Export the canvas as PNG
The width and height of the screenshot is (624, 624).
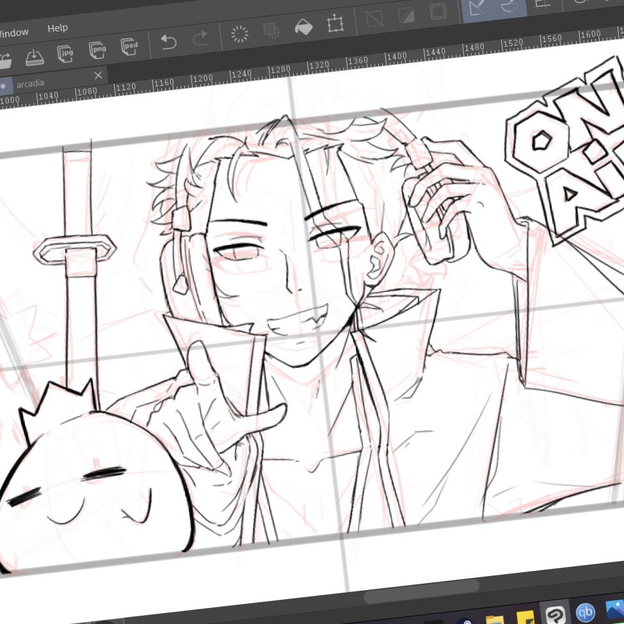[x=97, y=50]
